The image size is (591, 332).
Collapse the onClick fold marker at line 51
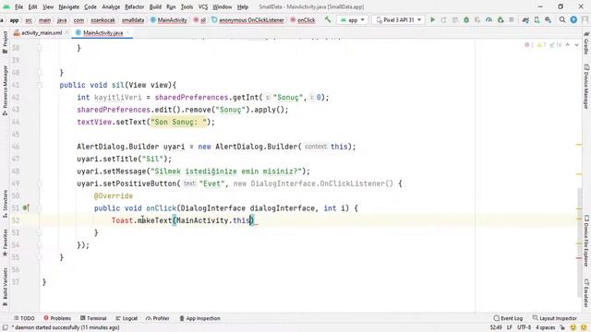40,208
